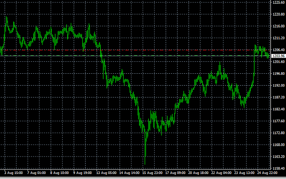Screen dimensions: 286x179
Task: Select the red dashed horizontal price line
Action: pyautogui.click(x=135, y=50)
